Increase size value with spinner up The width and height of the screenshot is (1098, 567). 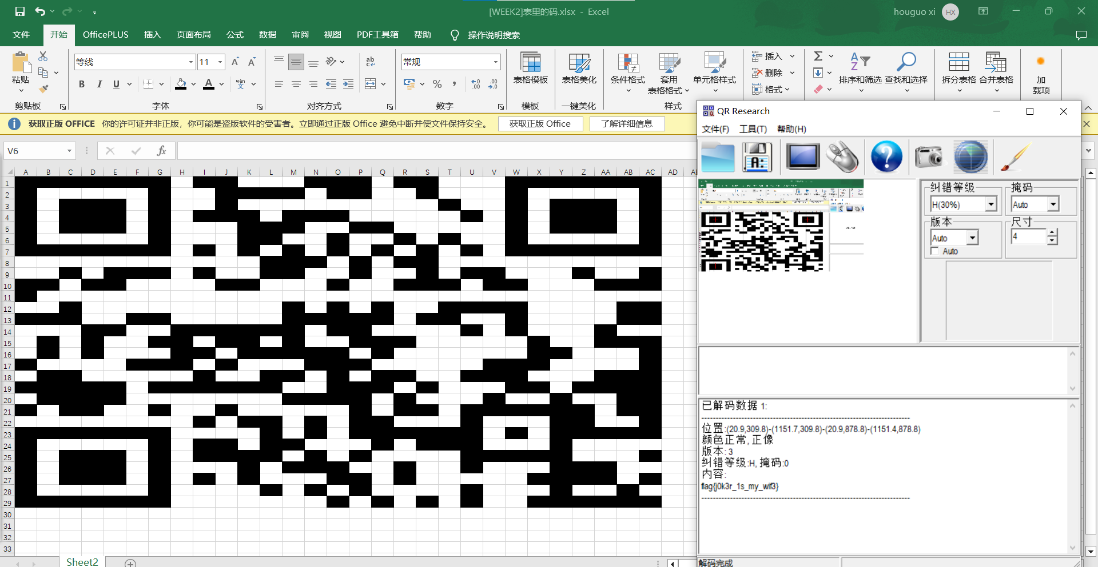1052,232
